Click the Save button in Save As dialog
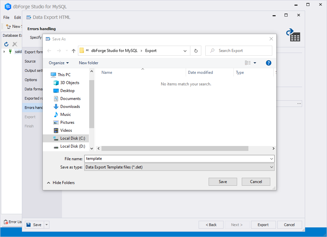 click(223, 182)
